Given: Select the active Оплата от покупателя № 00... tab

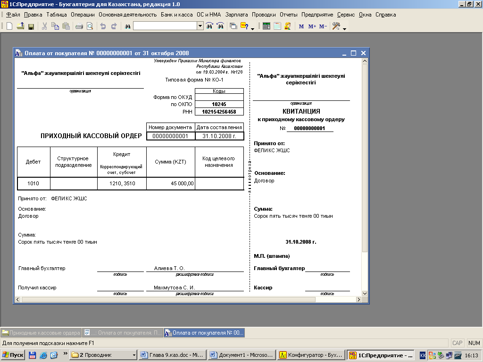Looking at the screenshot, I should 205,333.
